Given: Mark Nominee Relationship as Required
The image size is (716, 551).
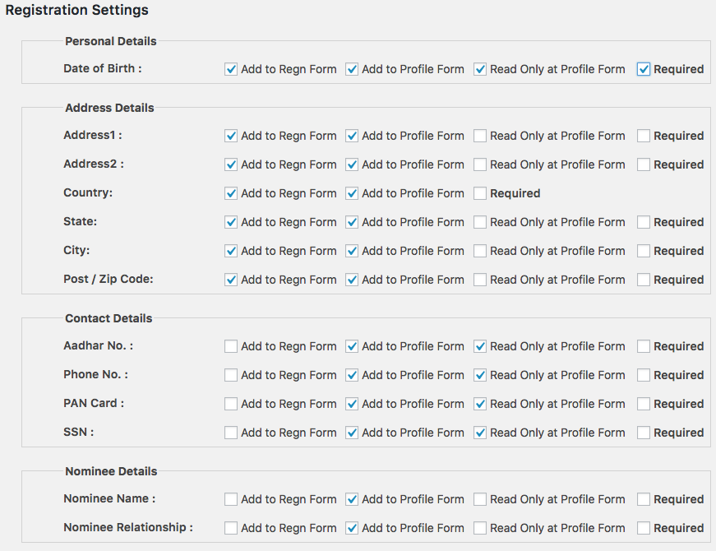Looking at the screenshot, I should (644, 528).
